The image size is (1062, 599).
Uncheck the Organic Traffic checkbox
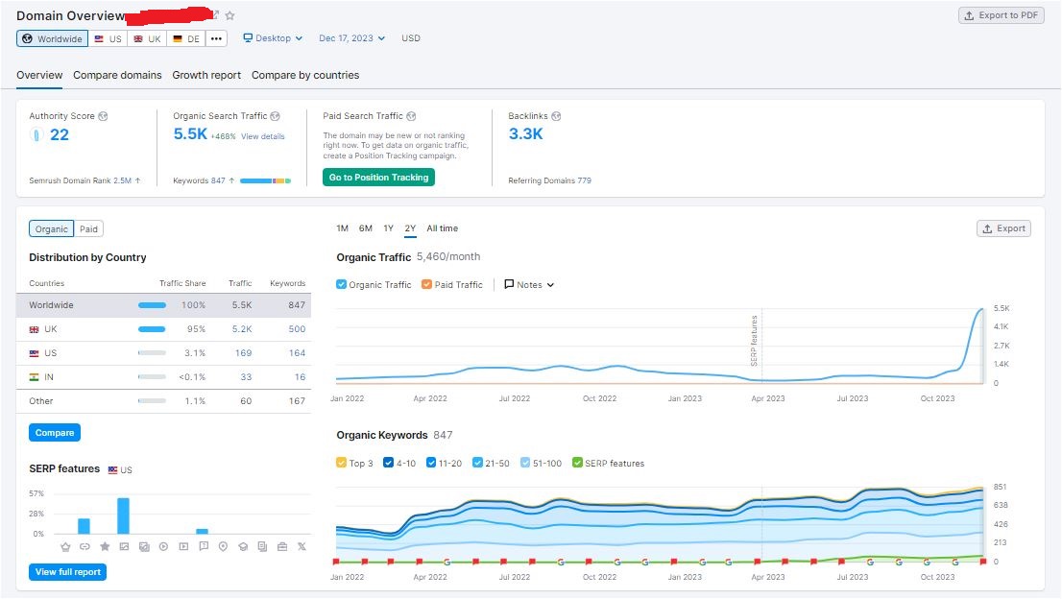pyautogui.click(x=341, y=284)
